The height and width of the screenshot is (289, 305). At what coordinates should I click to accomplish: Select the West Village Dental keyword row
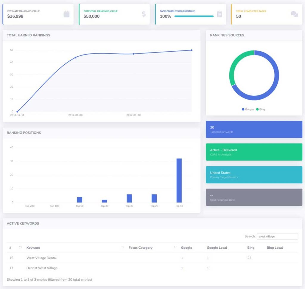(41, 258)
